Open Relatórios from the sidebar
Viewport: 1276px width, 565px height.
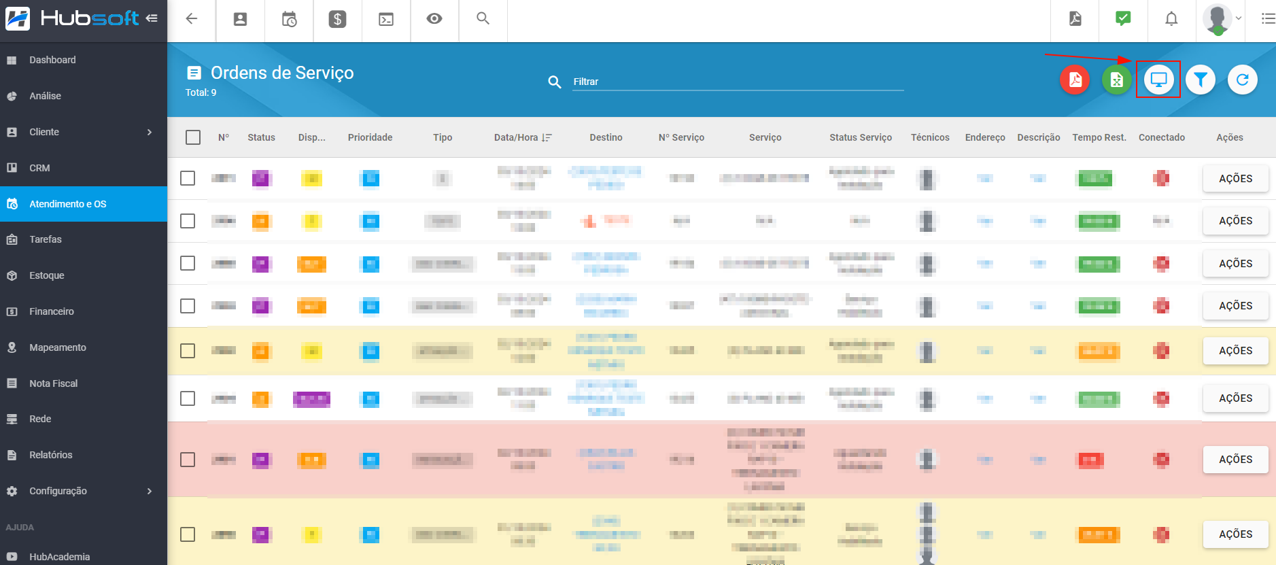[51, 455]
